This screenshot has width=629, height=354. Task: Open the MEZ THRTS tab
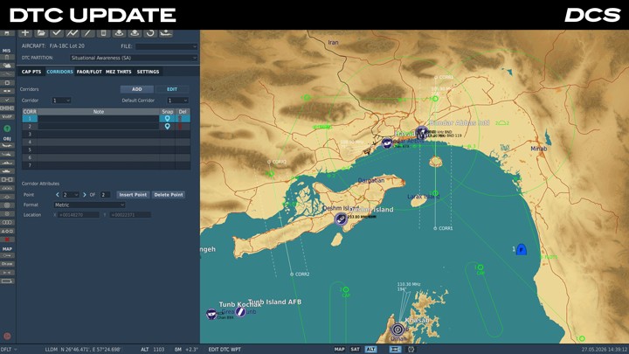(x=118, y=72)
